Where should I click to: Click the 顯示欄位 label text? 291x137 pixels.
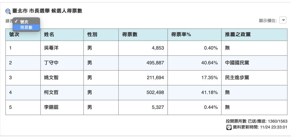coord(267,21)
